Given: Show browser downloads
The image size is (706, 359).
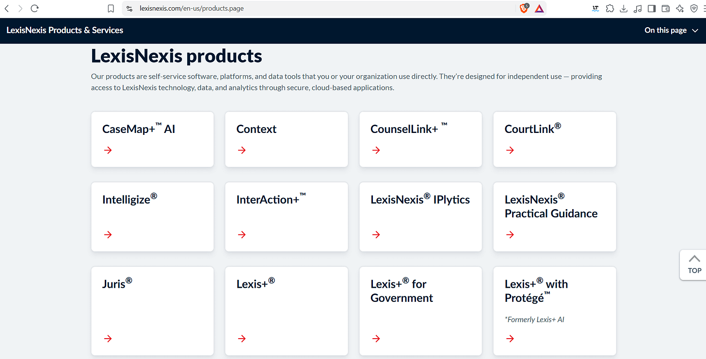Looking at the screenshot, I should (x=624, y=8).
